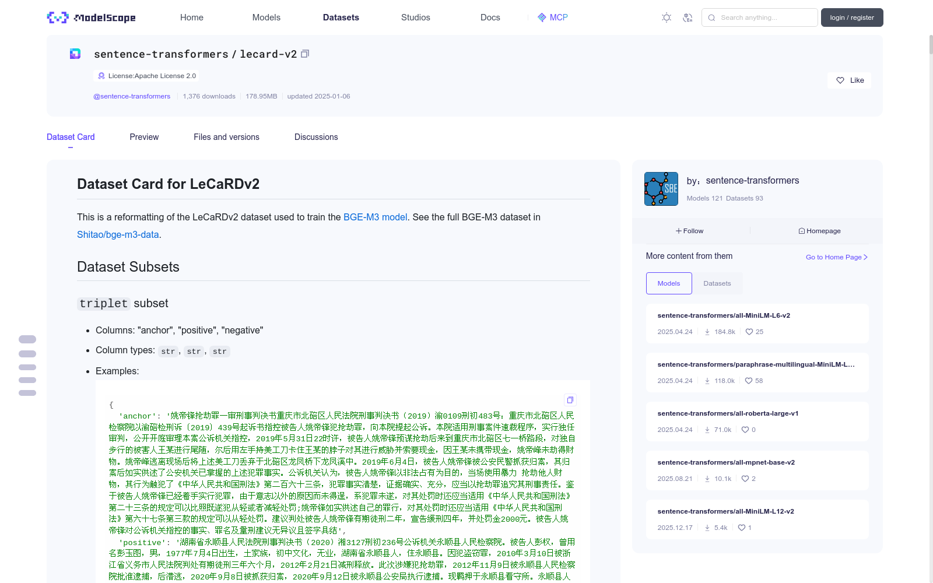The width and height of the screenshot is (933, 583).
Task: Click the 'updated 2025-01-06' text
Action: coord(318,96)
